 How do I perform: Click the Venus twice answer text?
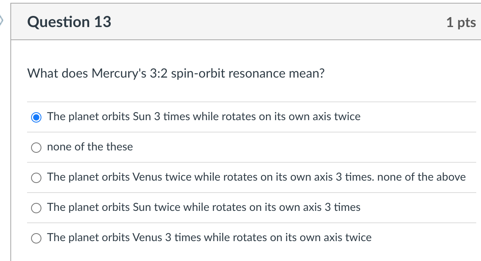coord(256,177)
